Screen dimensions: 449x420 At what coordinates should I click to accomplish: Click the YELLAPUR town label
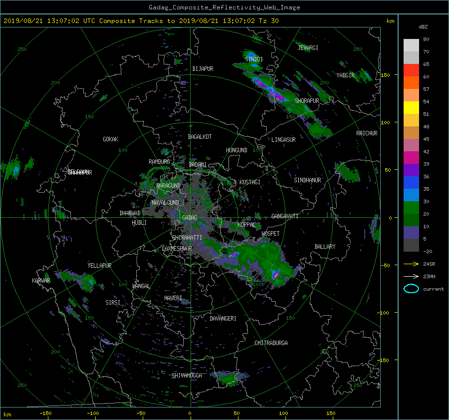[99, 266]
